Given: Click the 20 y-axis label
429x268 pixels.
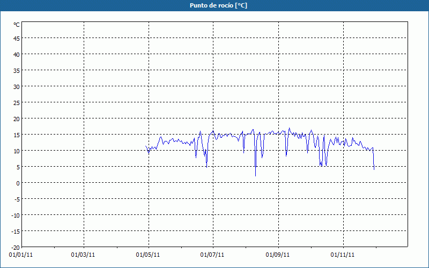Looking at the screenshot, I should pyautogui.click(x=17, y=119).
